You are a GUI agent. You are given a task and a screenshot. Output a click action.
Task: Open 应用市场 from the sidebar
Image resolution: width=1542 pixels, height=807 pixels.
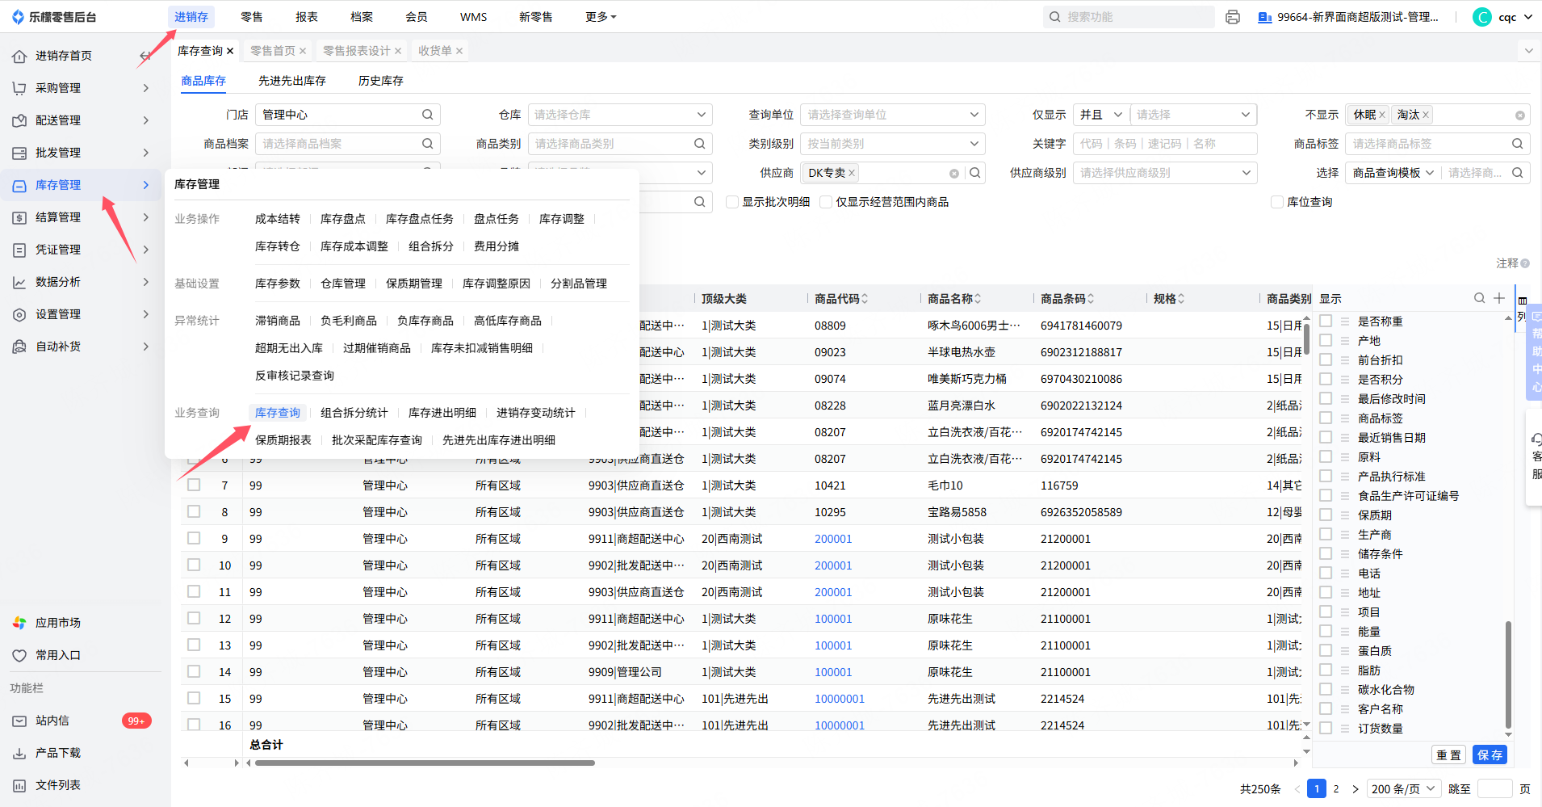point(58,623)
